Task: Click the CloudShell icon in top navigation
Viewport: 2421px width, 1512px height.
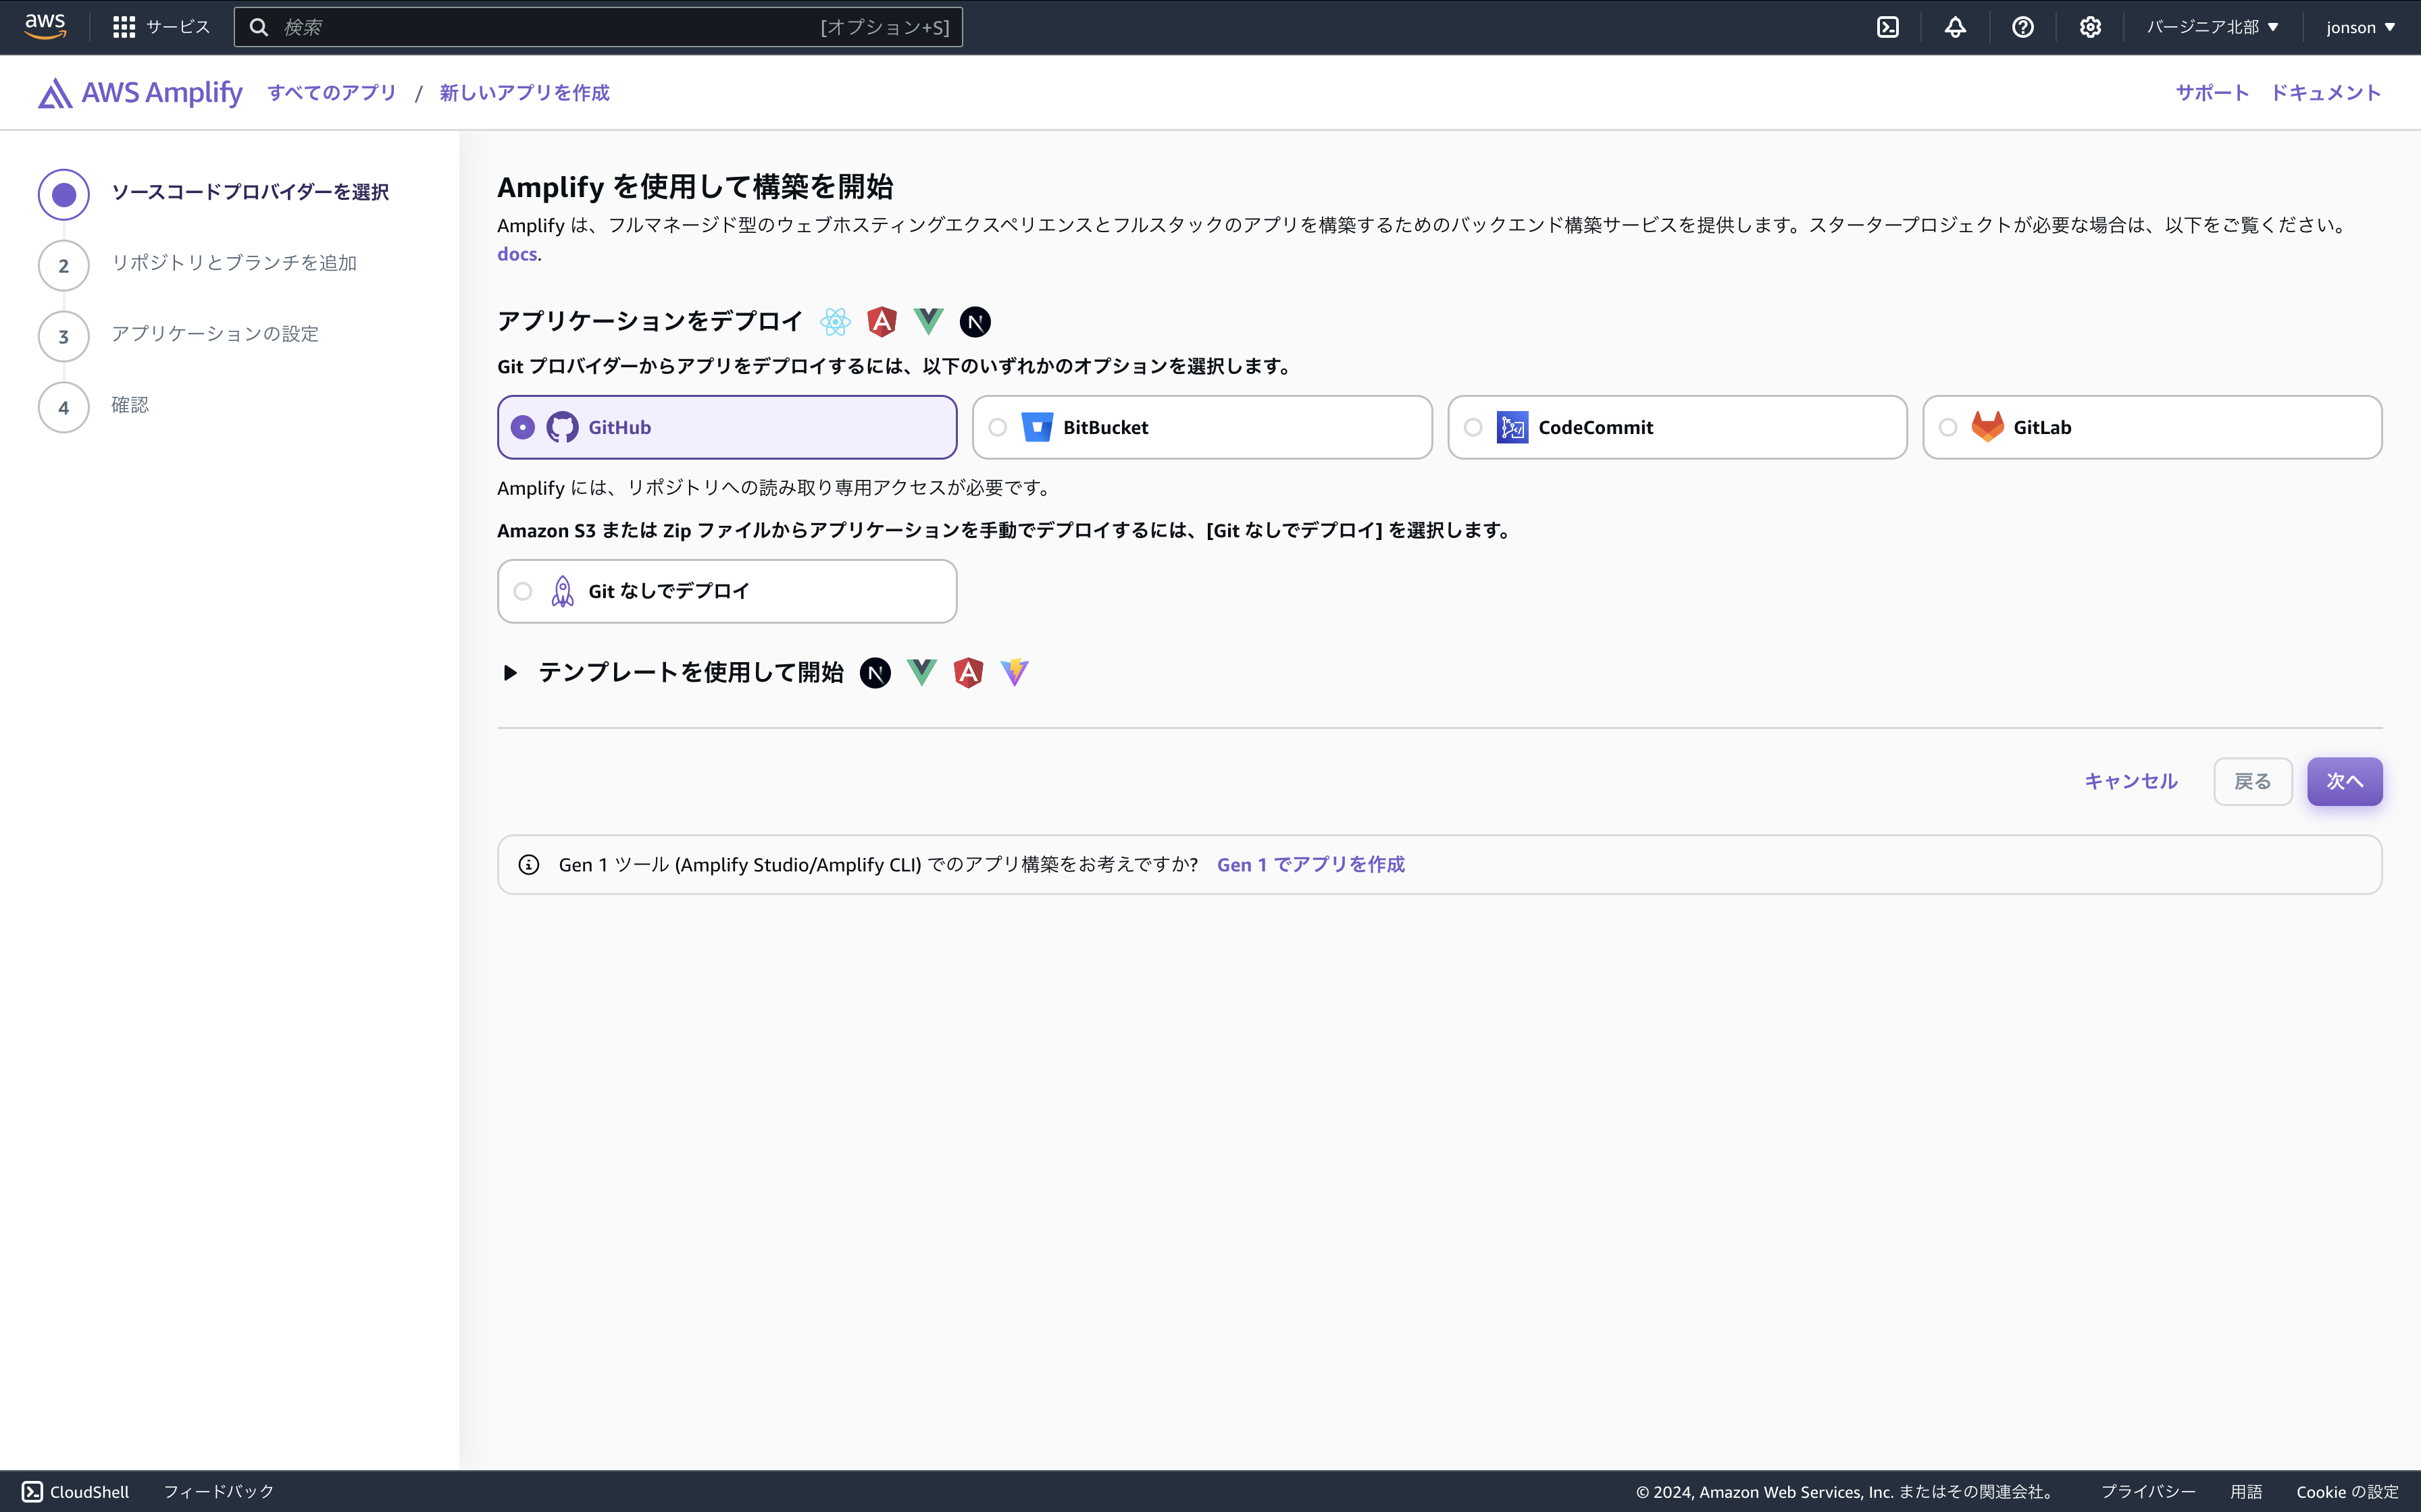Action: click(1889, 27)
